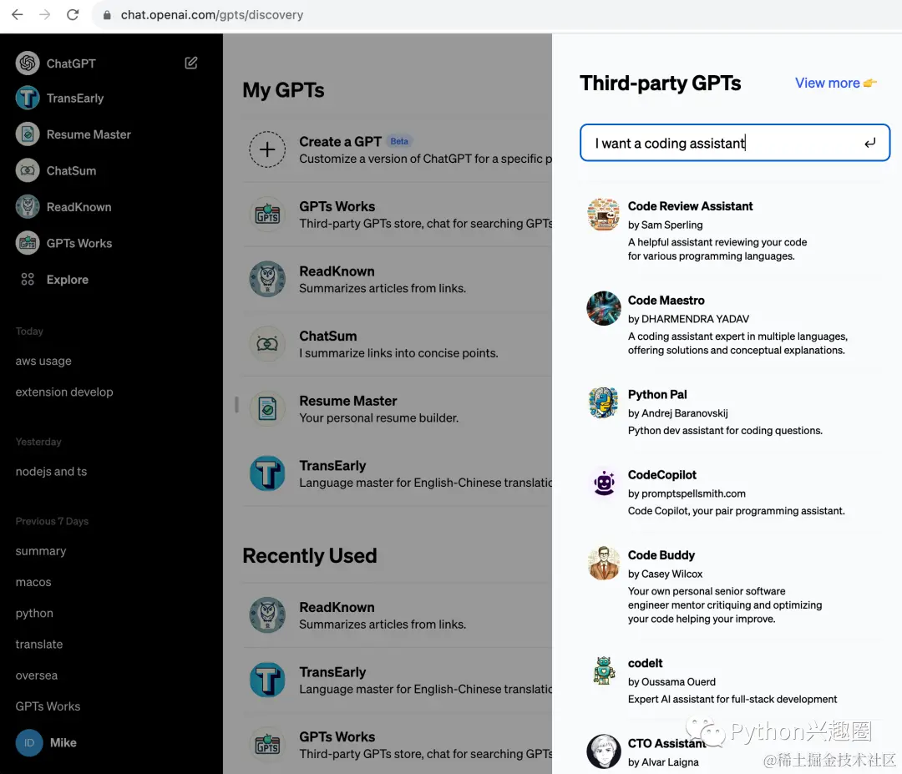This screenshot has width=902, height=774.
Task: Open the oversea chat
Action: coord(36,675)
